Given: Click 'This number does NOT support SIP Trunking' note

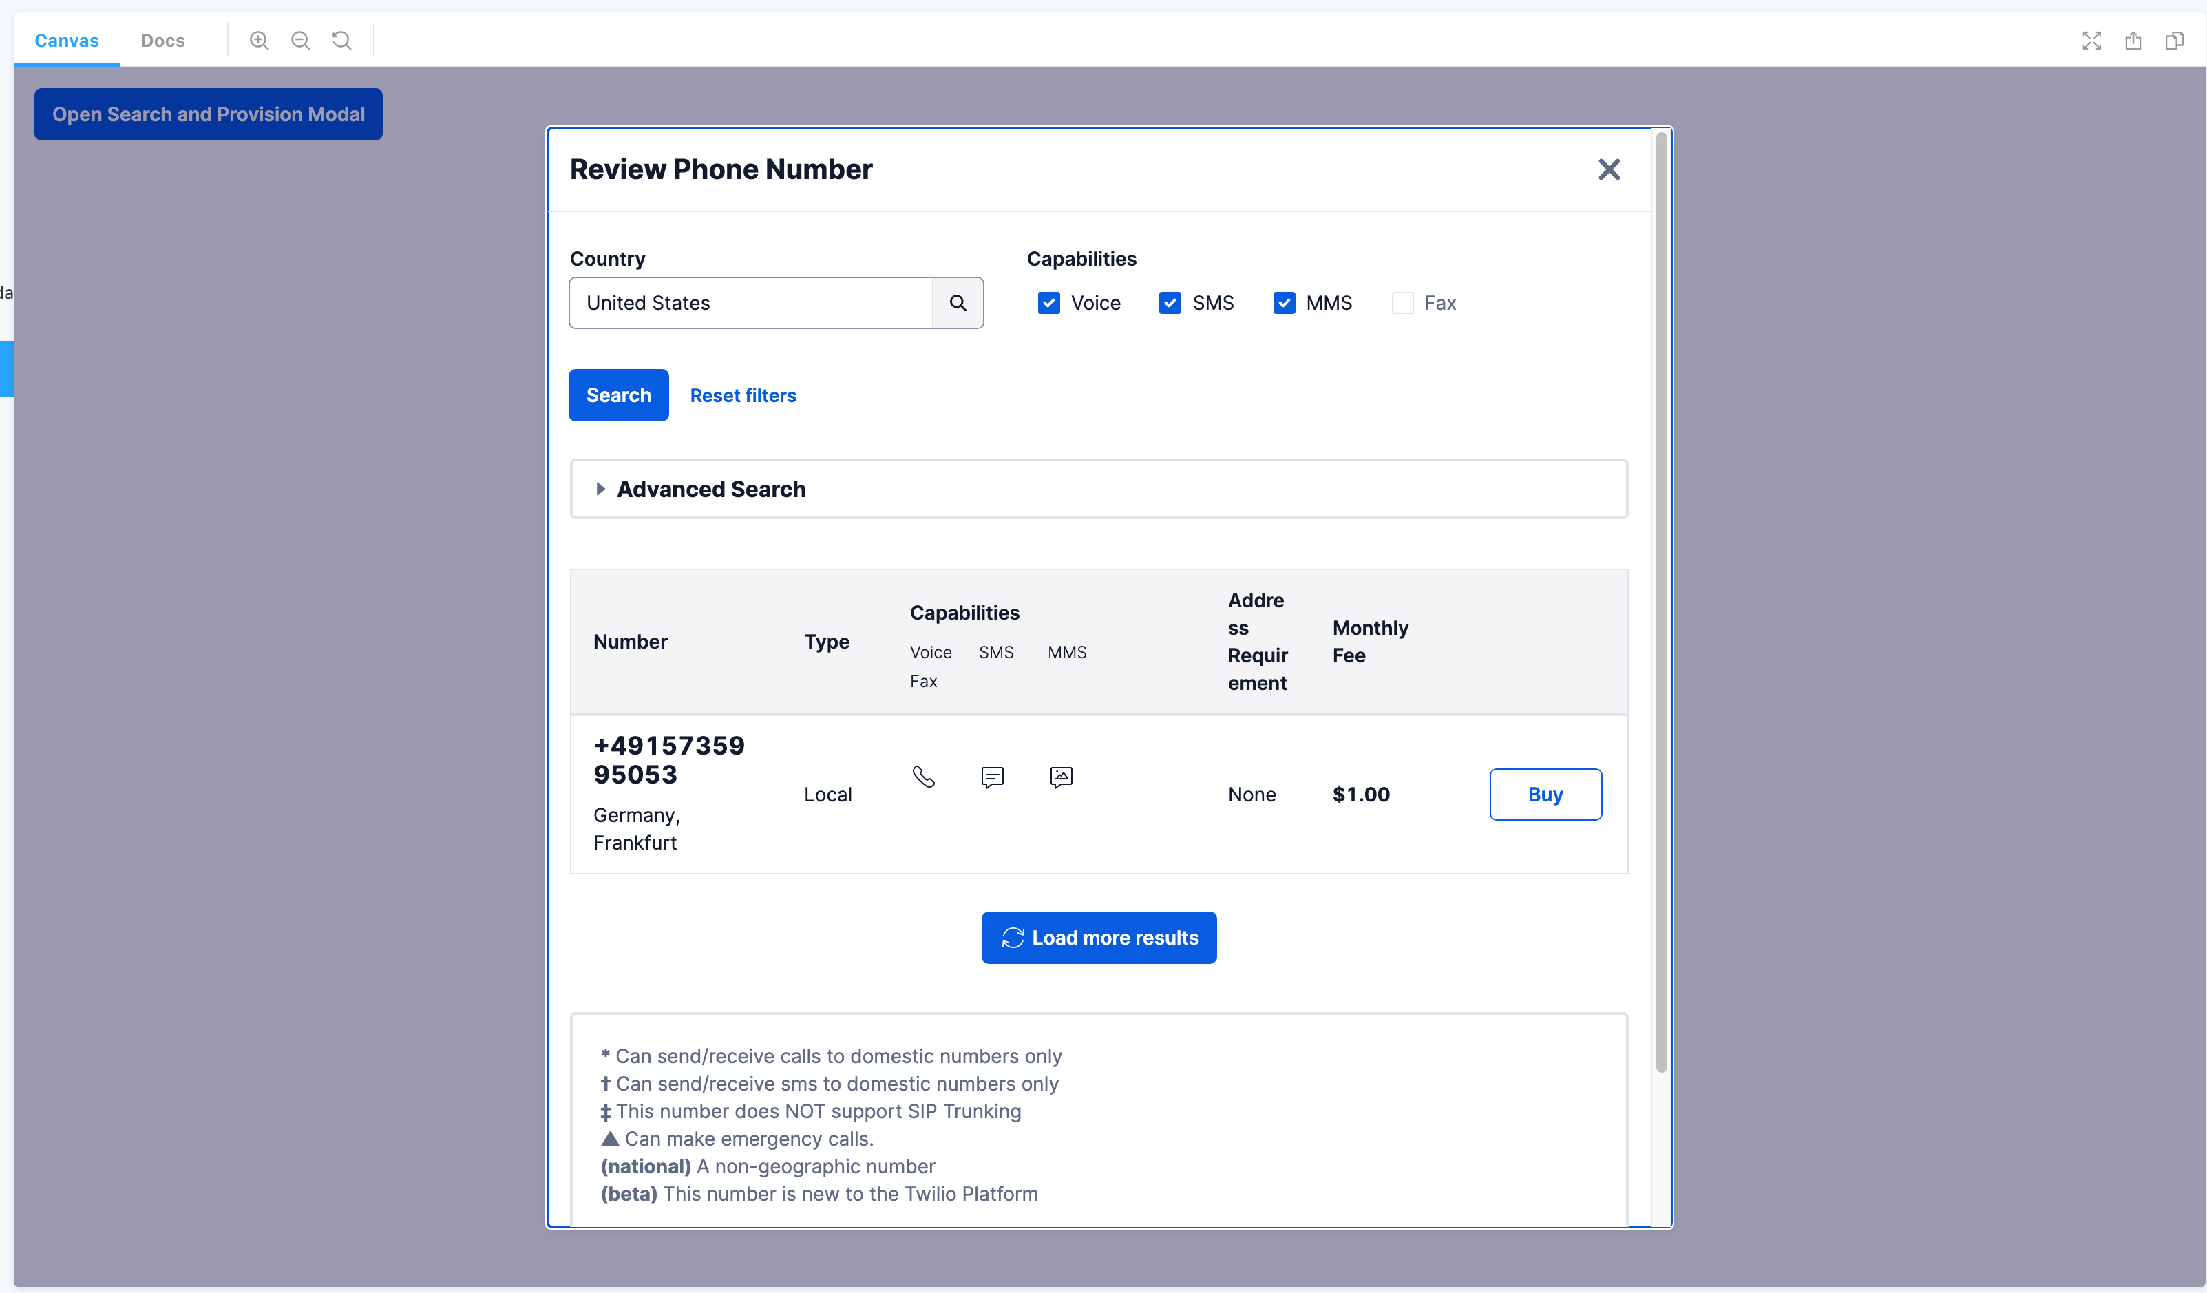Looking at the screenshot, I should point(811,1112).
